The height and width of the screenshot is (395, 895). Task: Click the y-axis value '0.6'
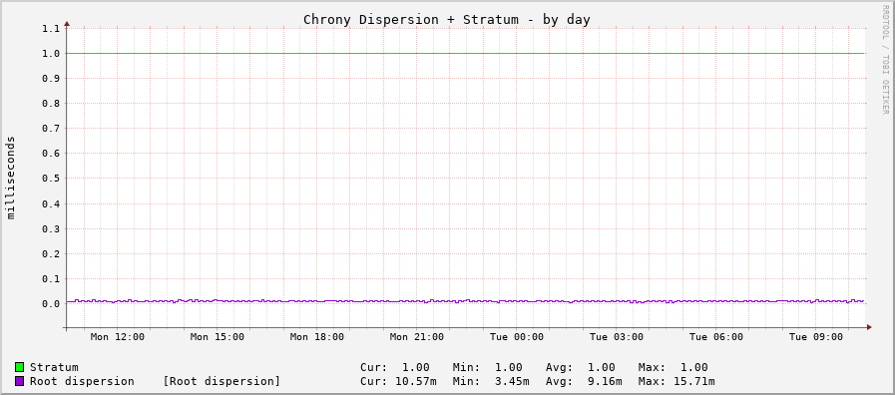click(51, 154)
